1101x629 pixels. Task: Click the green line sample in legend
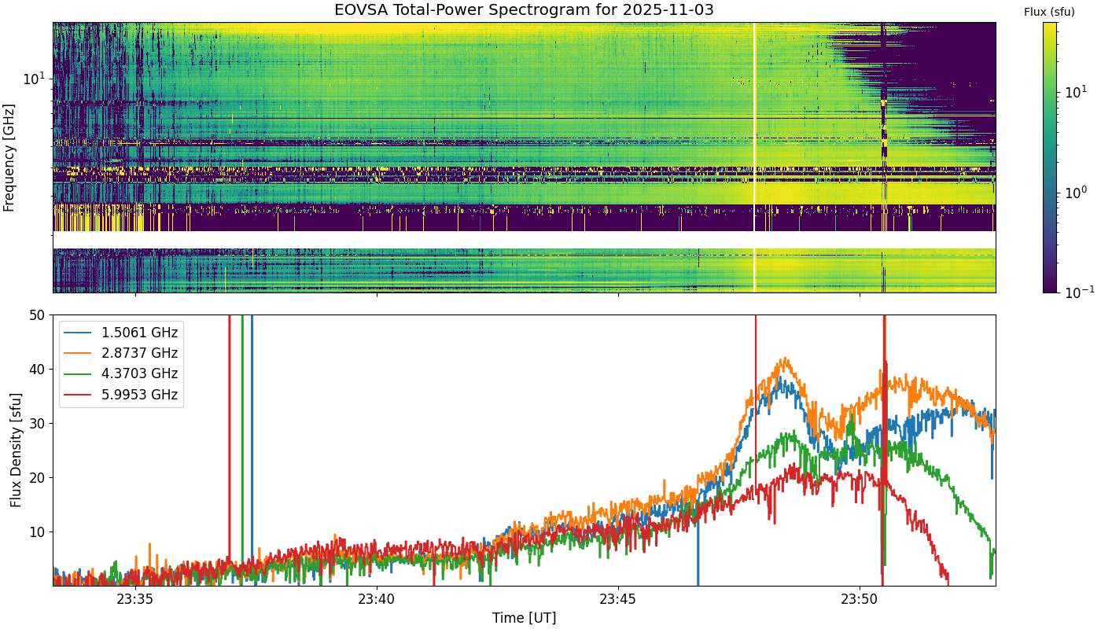(x=80, y=374)
